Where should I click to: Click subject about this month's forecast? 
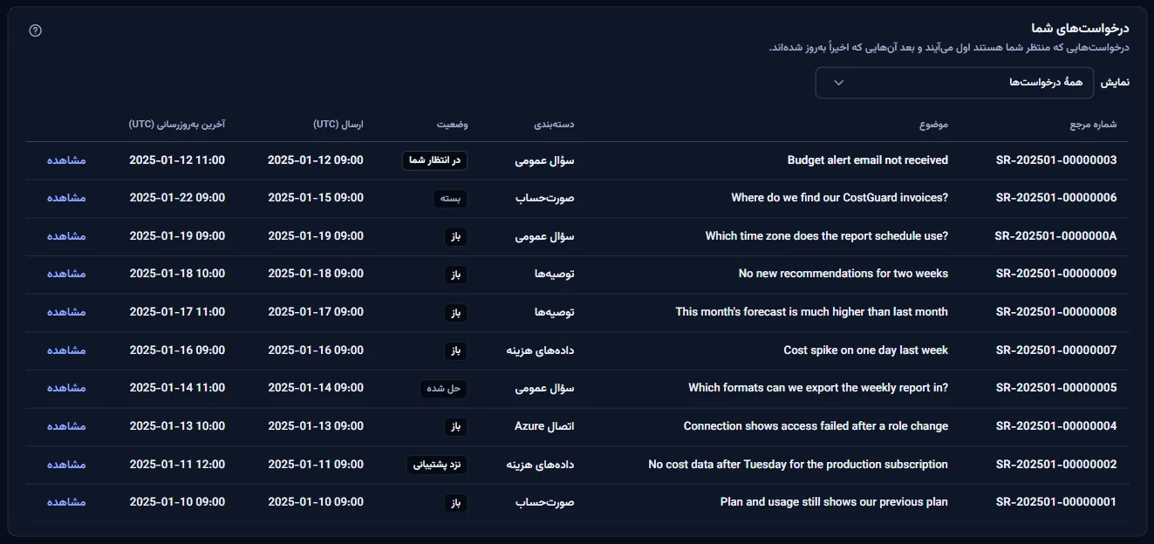click(x=812, y=312)
